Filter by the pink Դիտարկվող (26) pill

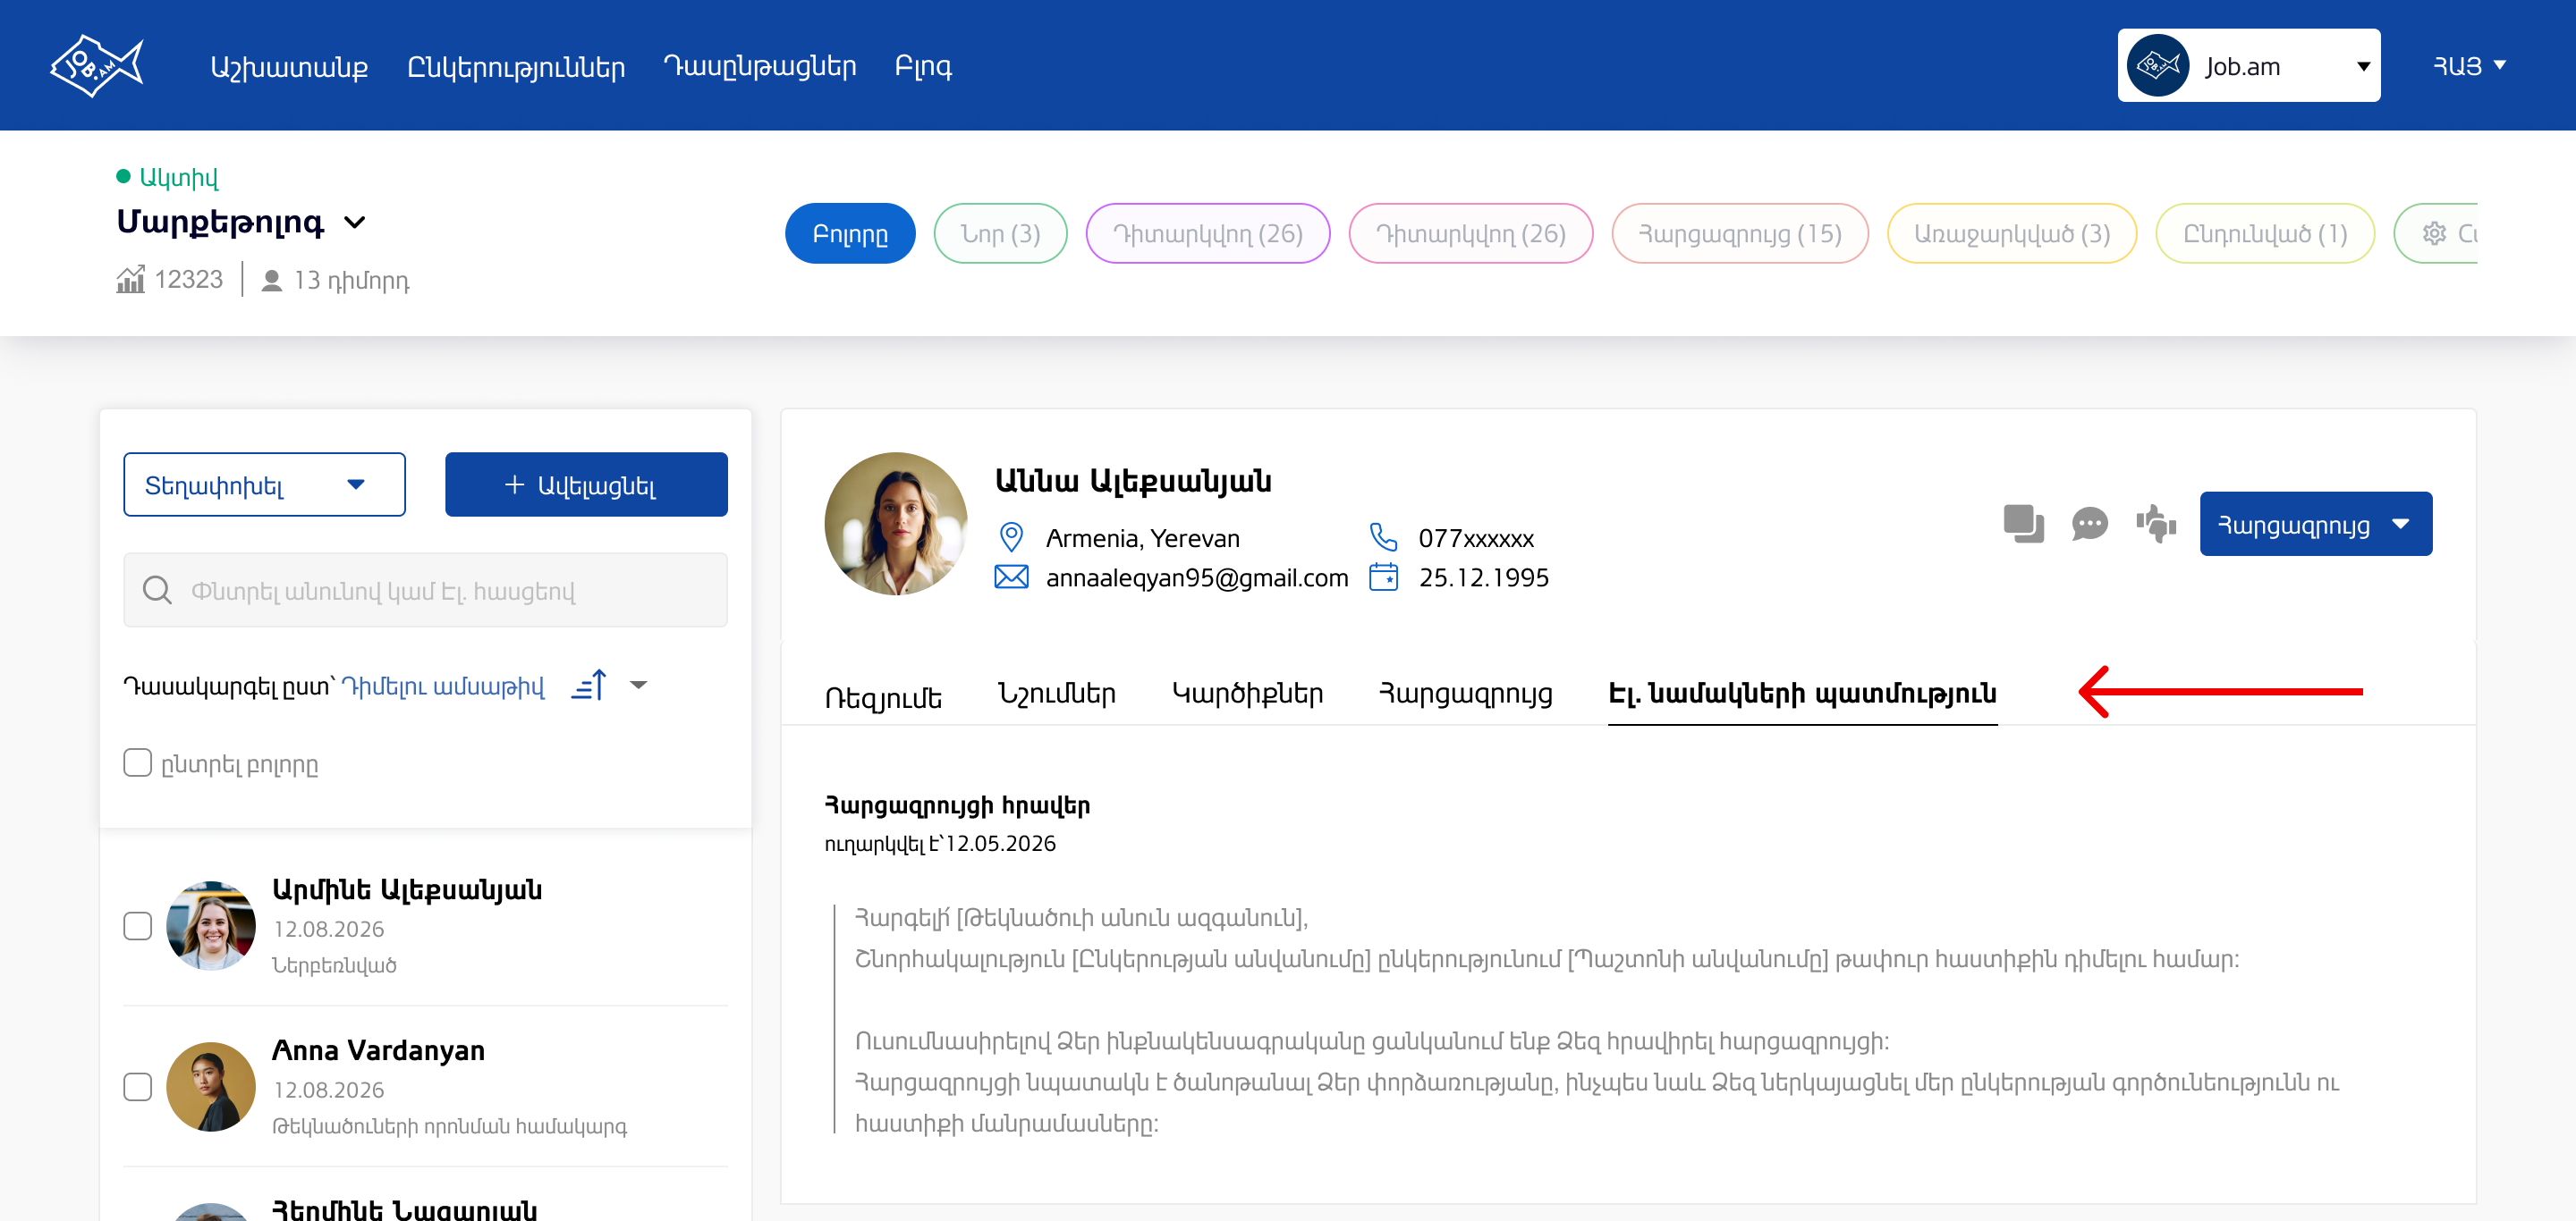pos(1470,234)
